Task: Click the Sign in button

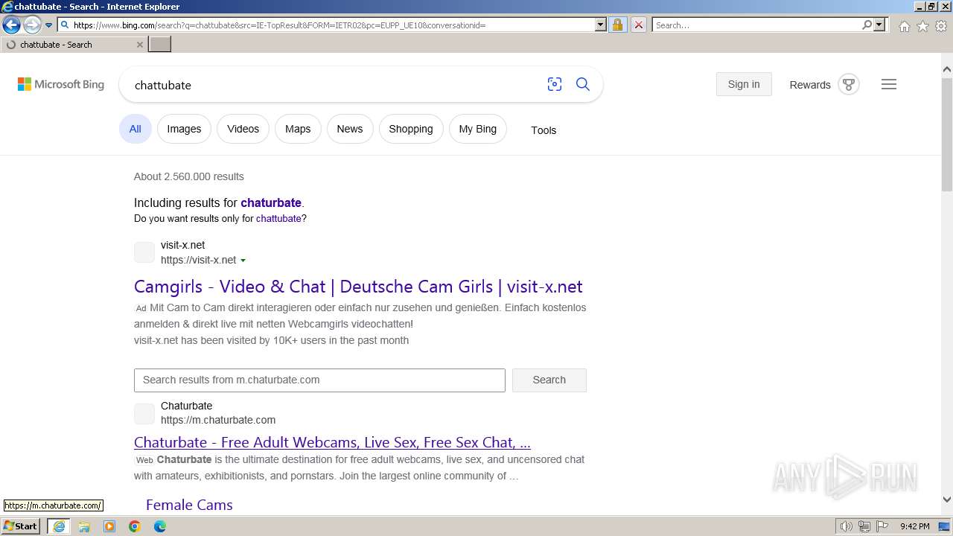Action: 743,84
